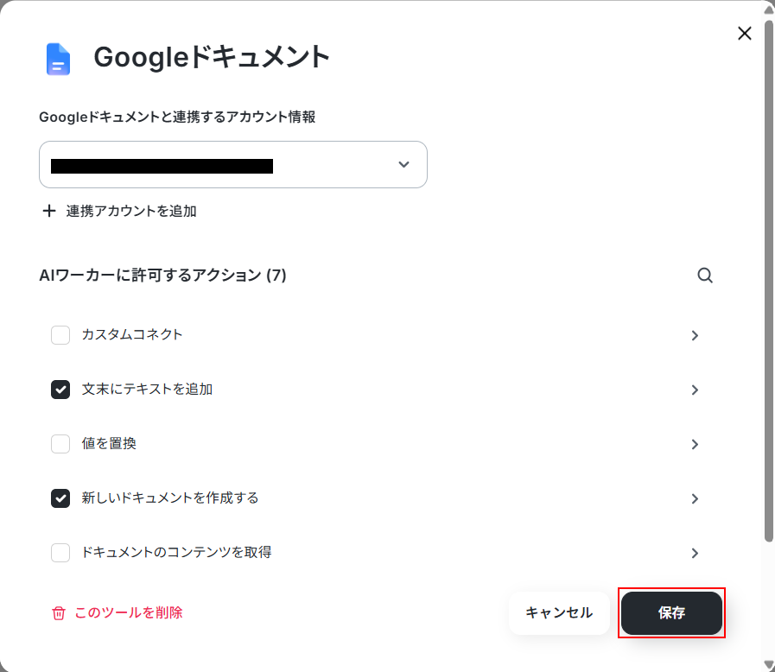Click the Google Docs document icon

click(59, 59)
